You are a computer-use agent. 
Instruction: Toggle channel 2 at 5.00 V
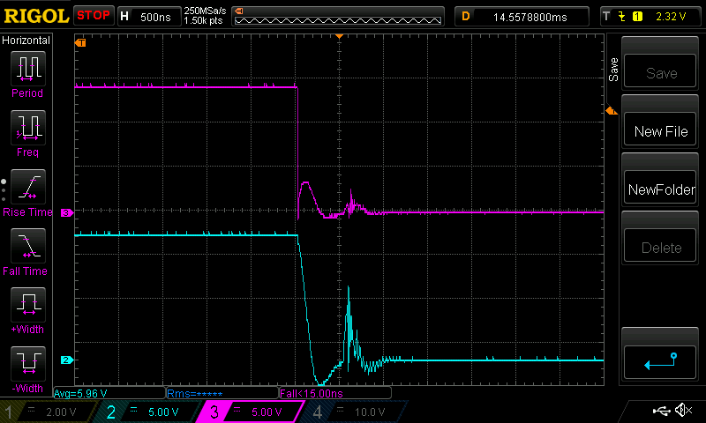click(x=148, y=412)
